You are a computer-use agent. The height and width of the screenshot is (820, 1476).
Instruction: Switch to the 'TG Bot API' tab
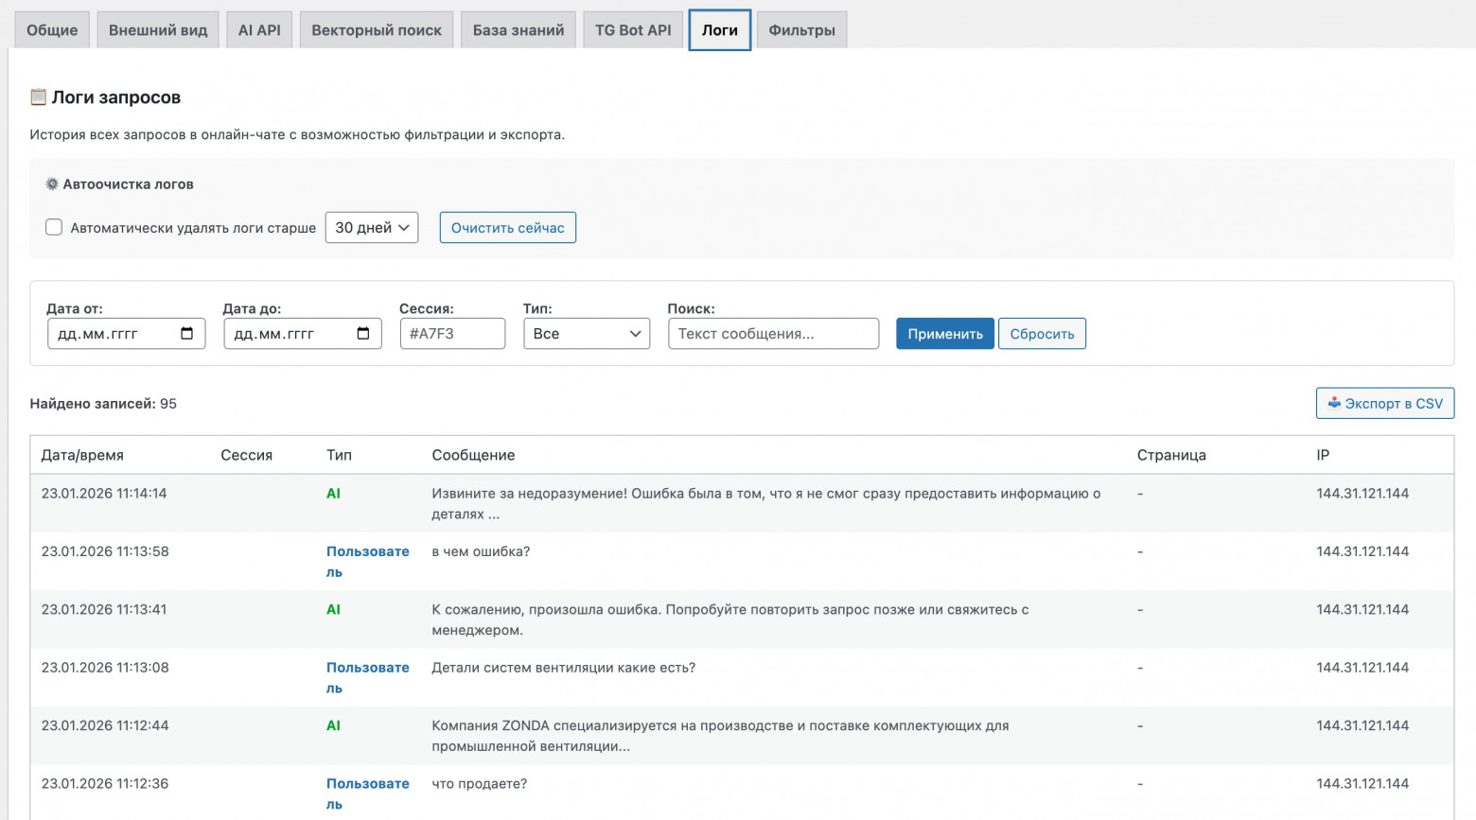[x=633, y=30]
